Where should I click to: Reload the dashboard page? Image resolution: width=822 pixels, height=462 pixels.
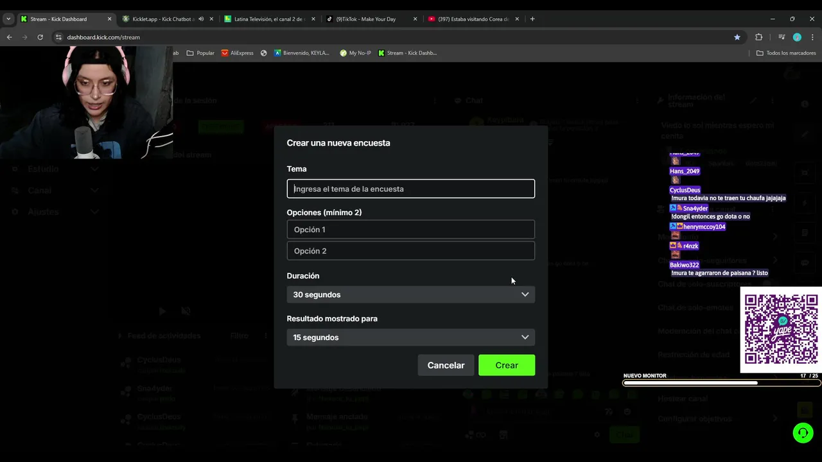tap(40, 37)
